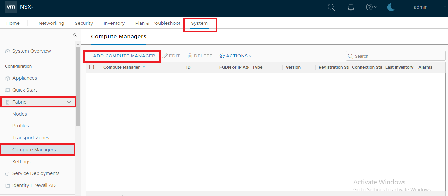Click the Compute Managers page tab heading
Viewport: 448px width, 196px height.
pos(119,36)
